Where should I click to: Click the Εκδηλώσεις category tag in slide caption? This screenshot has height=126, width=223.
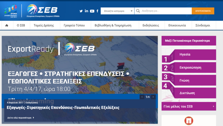point(32,103)
